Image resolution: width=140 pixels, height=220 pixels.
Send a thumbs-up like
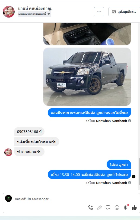(134, 208)
